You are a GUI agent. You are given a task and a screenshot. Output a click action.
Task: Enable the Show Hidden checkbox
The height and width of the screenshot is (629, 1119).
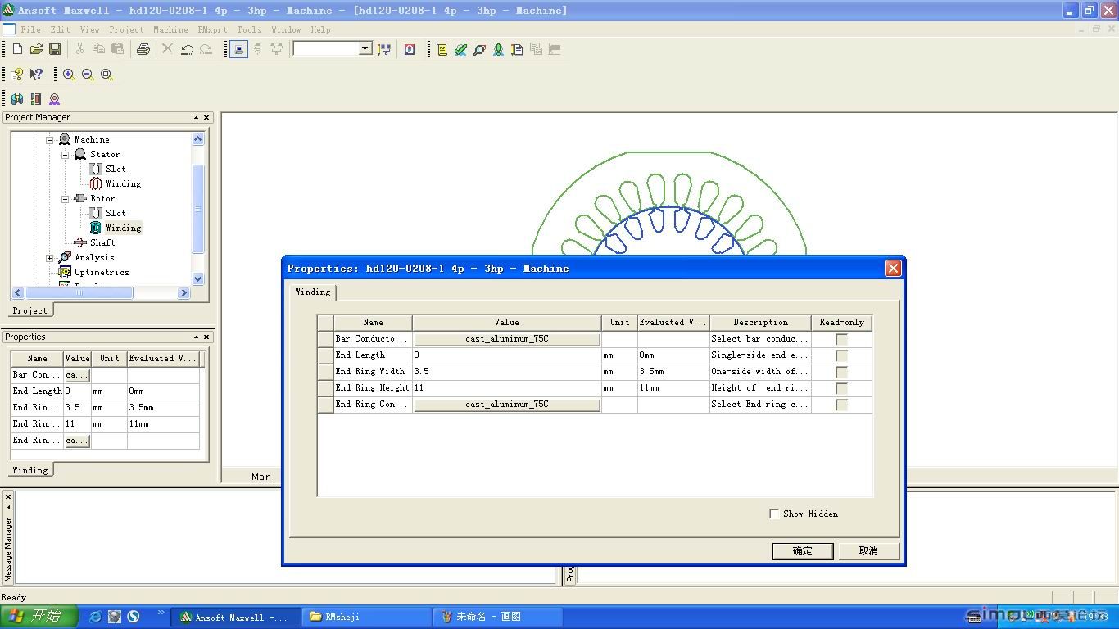[774, 514]
